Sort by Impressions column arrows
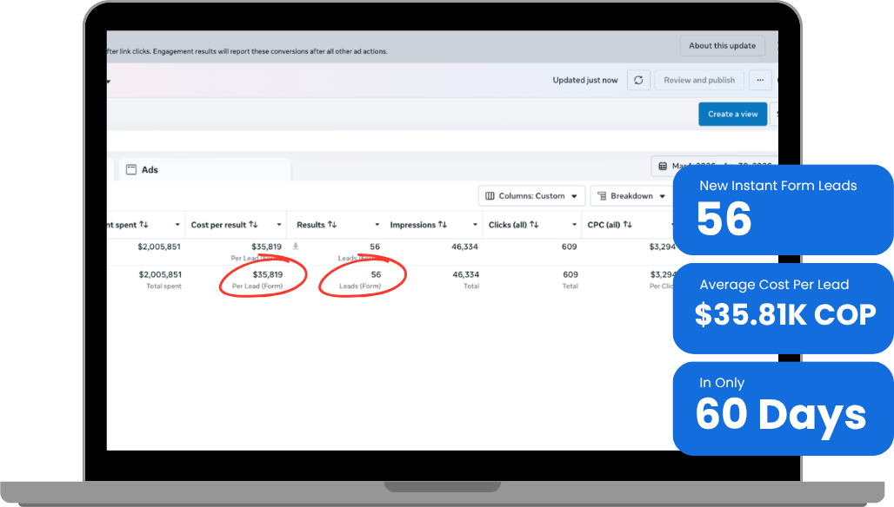 tap(443, 225)
